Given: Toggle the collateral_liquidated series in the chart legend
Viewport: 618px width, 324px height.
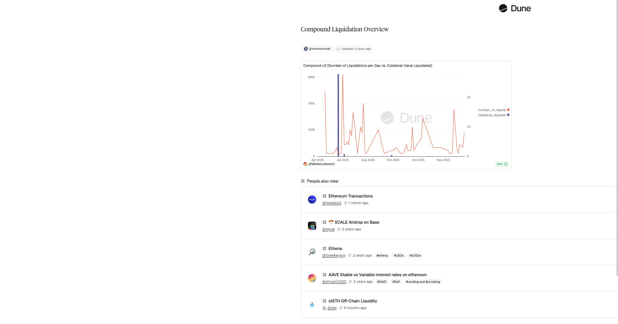Looking at the screenshot, I should 492,115.
